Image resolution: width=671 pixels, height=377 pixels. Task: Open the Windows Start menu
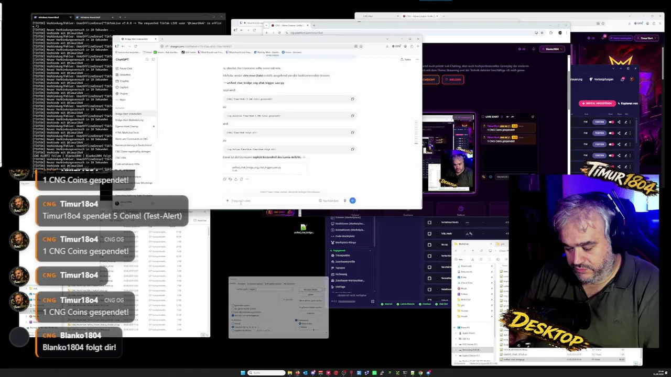(243, 373)
